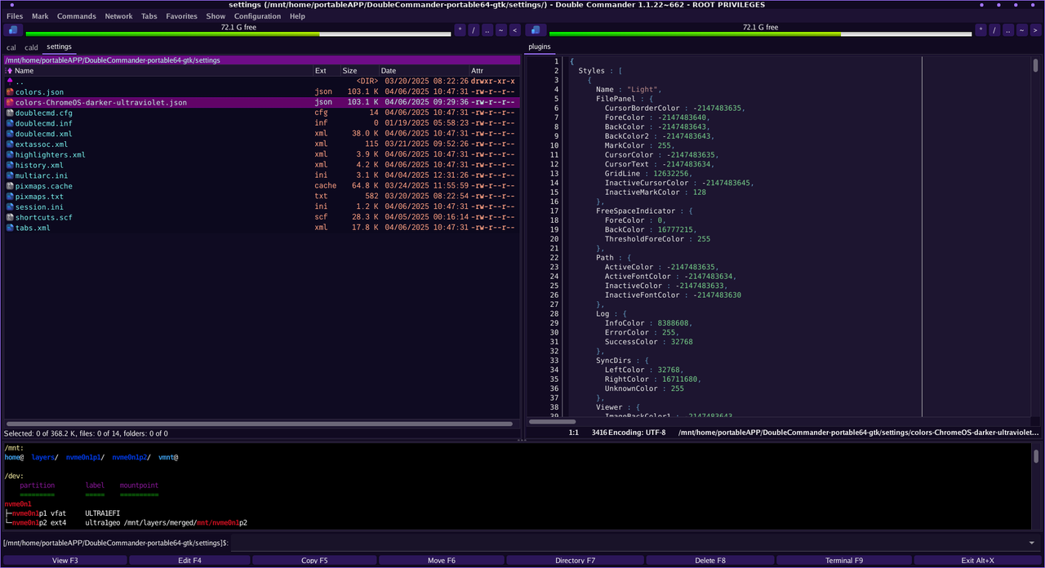Click the Delete F8 button
The width and height of the screenshot is (1045, 568).
tap(709, 560)
